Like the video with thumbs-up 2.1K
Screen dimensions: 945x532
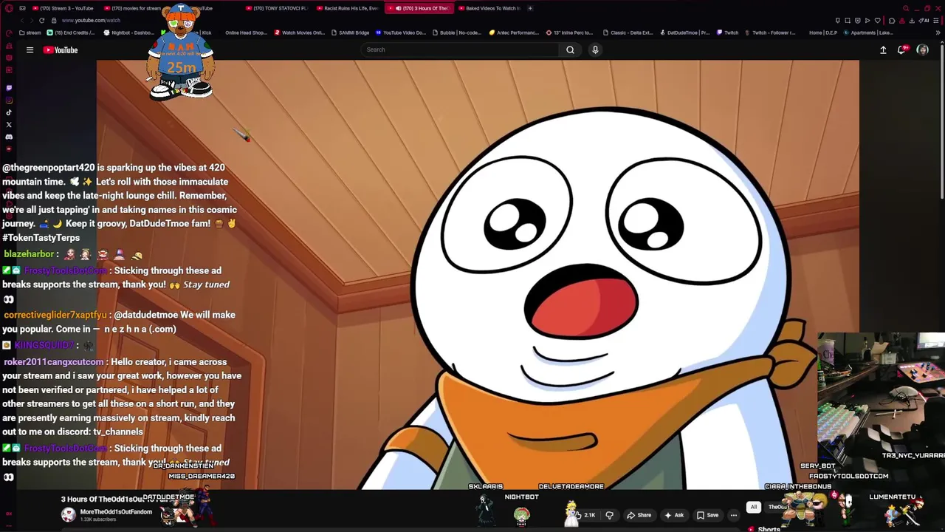click(x=589, y=515)
